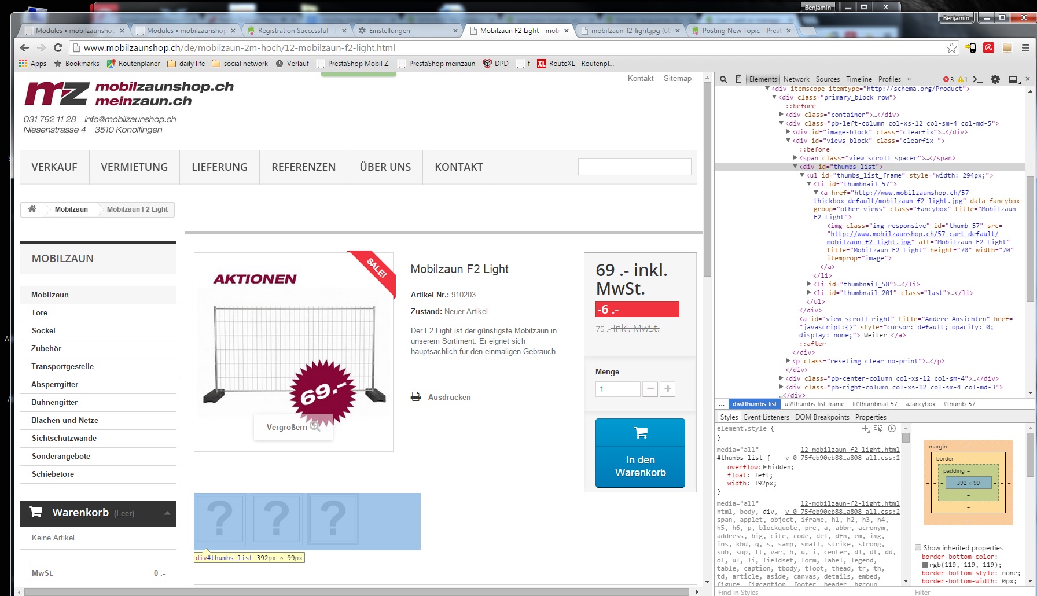Click the home icon in breadcrumb
Viewport: 1037px width, 596px height.
32,209
